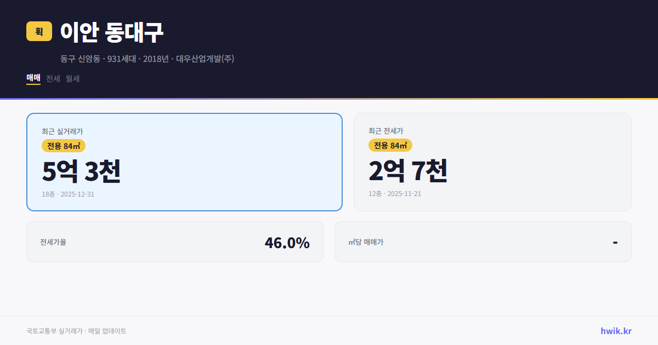Click the 최근 전세가 card

coord(492,161)
